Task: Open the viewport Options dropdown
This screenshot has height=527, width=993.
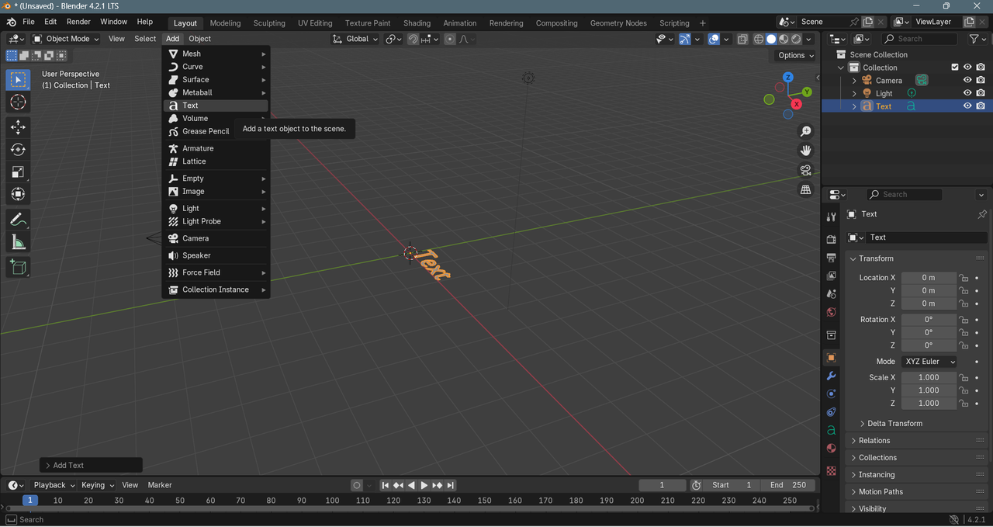Action: coord(796,55)
